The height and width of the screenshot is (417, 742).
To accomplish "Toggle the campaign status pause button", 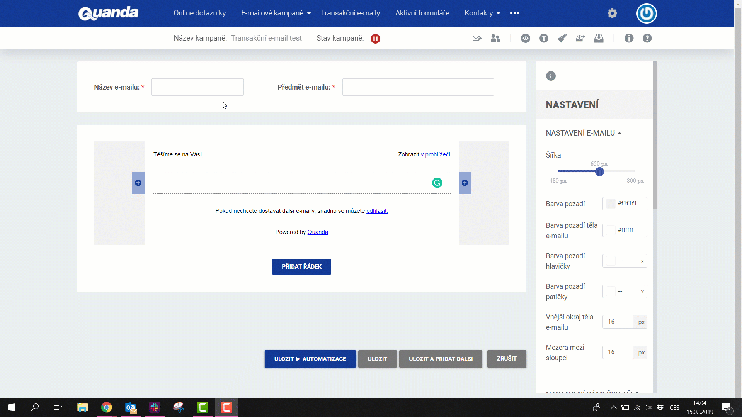I will pyautogui.click(x=375, y=39).
